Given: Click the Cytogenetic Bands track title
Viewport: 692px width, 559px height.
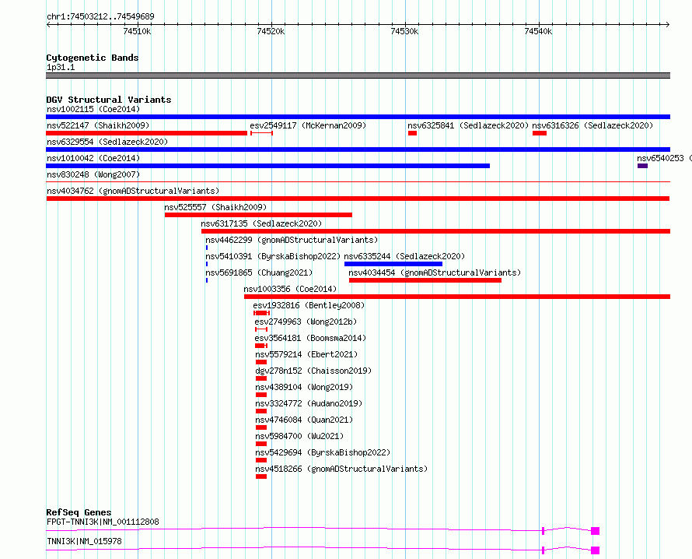Looking at the screenshot, I should point(93,58).
